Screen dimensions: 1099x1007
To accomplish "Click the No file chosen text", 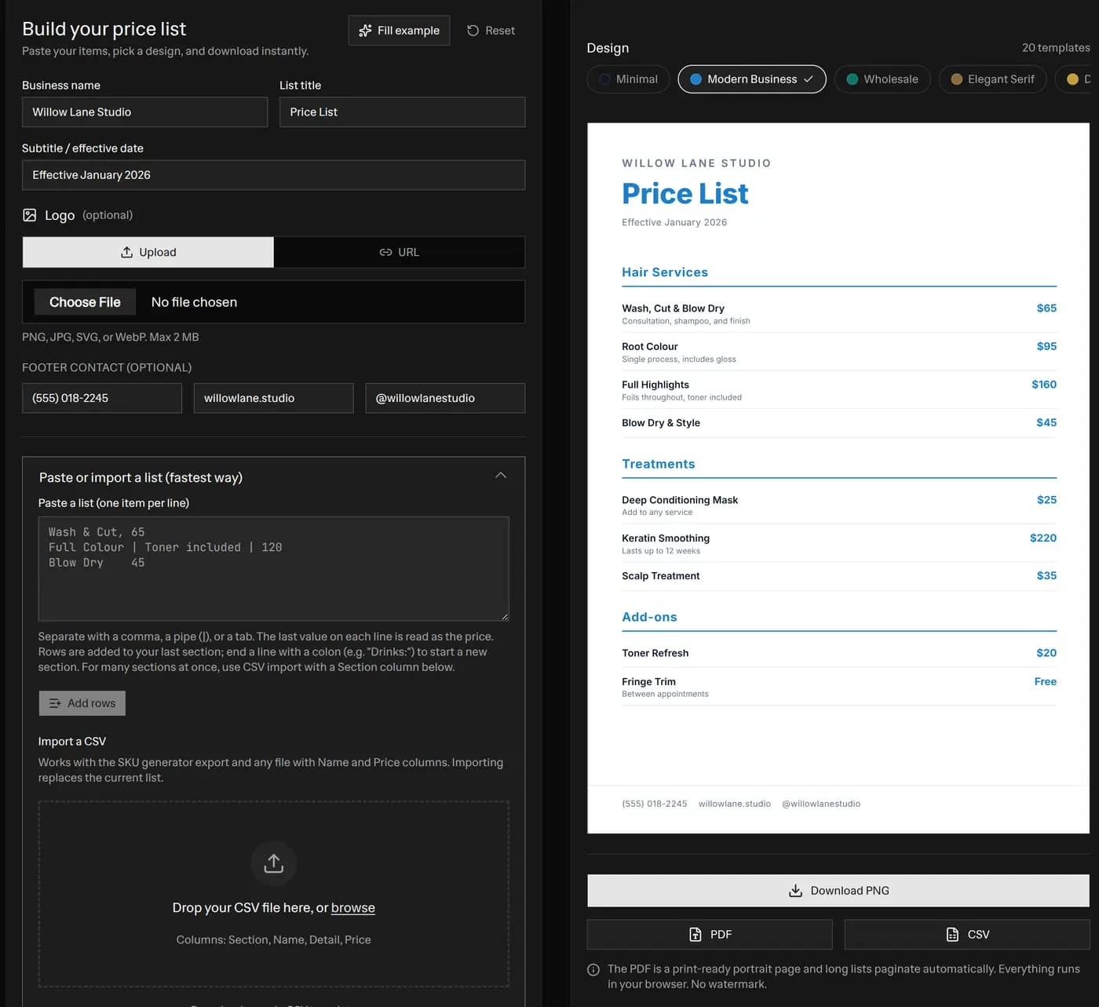I will 194,302.
